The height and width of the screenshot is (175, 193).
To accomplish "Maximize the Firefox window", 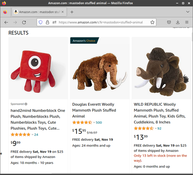I will click(x=183, y=3).
